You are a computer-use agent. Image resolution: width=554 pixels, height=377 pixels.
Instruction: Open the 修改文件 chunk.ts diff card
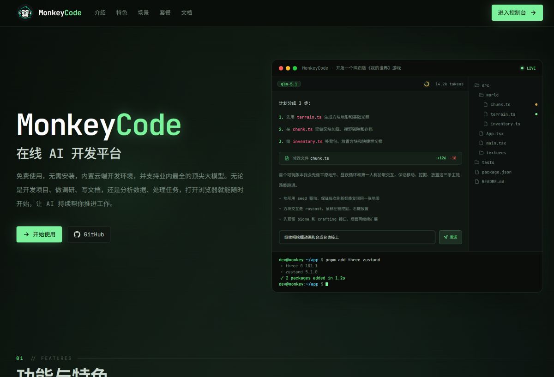[370, 158]
